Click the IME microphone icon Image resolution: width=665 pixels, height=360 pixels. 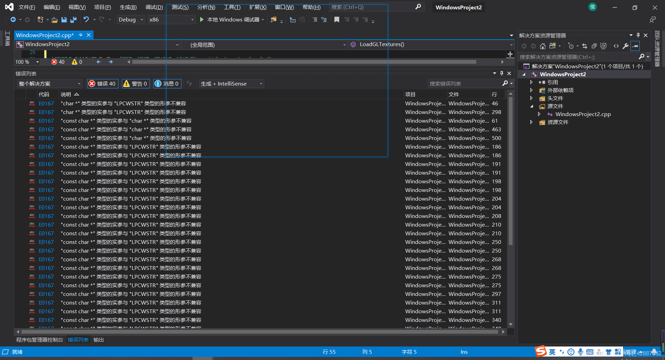coord(580,352)
